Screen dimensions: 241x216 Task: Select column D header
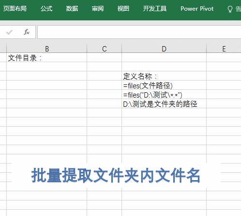pyautogui.click(x=164, y=49)
